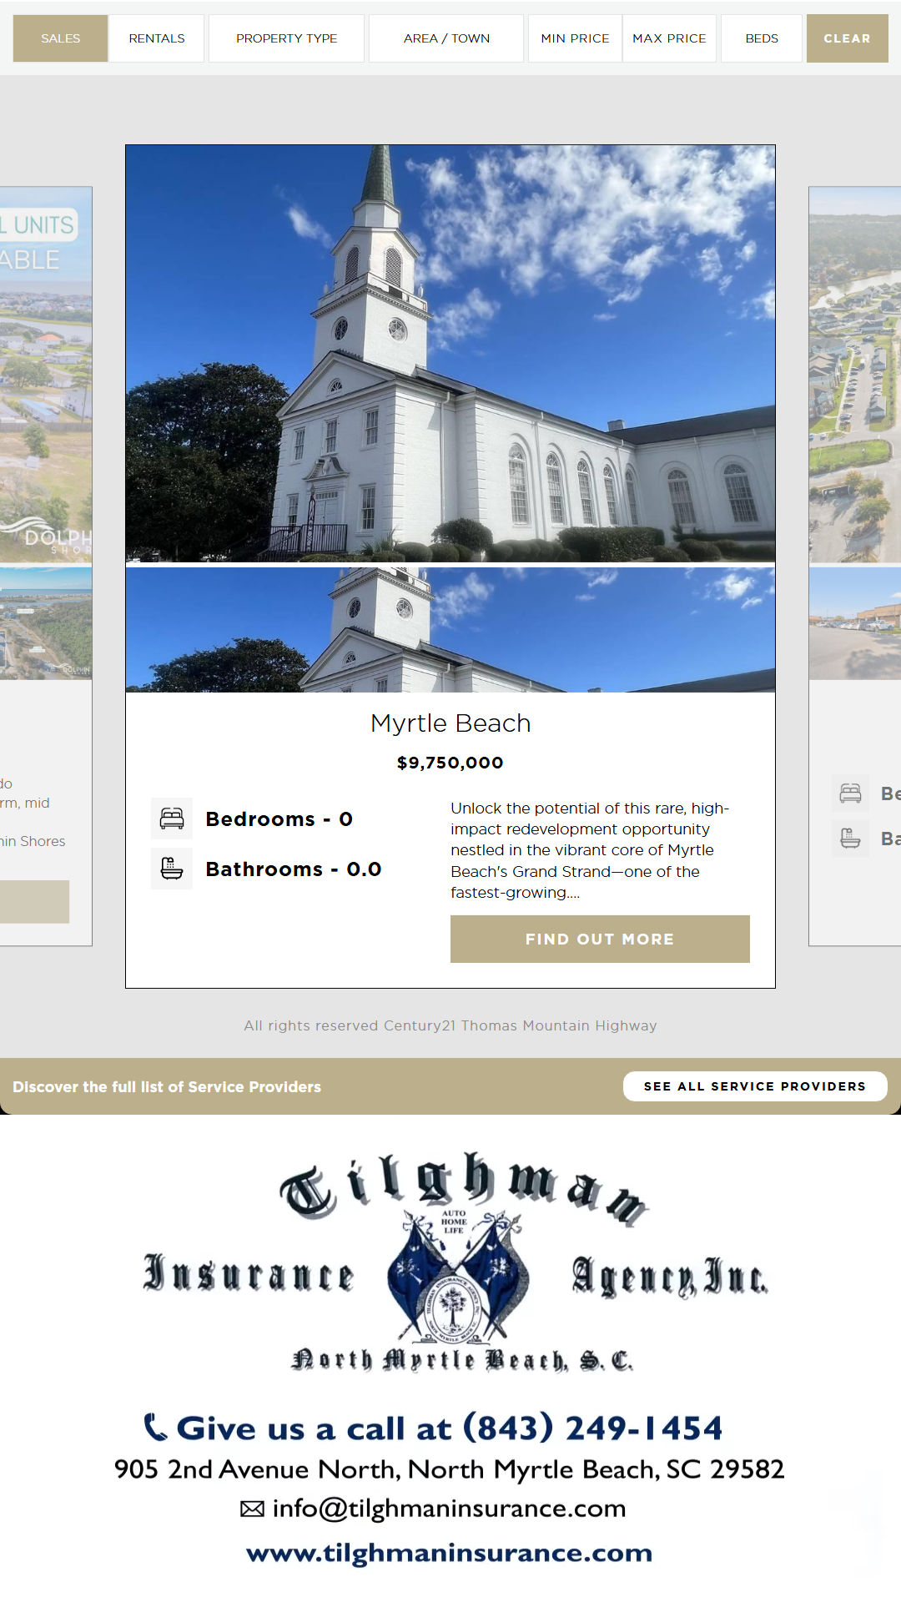Open the Max Price filter
The width and height of the screenshot is (901, 1602).
pyautogui.click(x=669, y=38)
